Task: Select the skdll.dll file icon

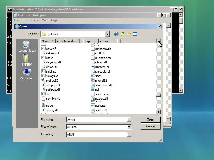Action: click(x=93, y=53)
